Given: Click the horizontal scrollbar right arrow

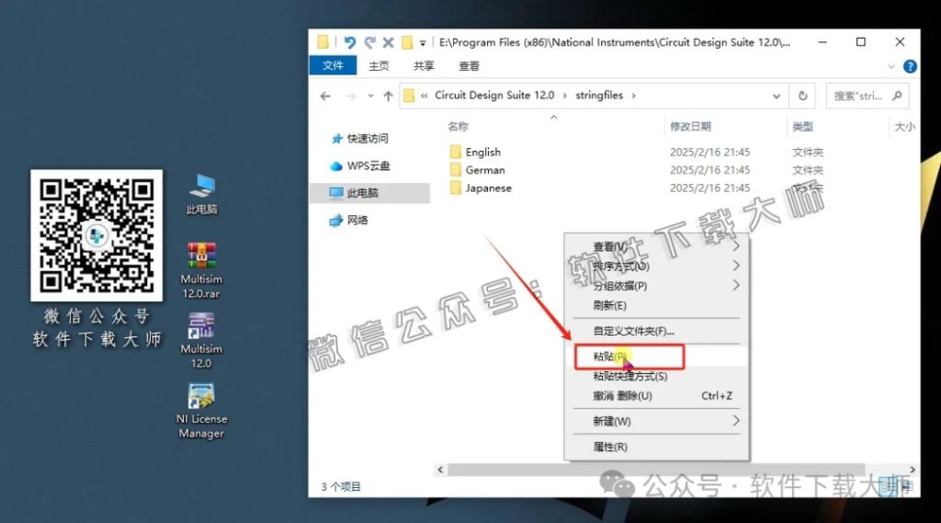Looking at the screenshot, I should [913, 470].
